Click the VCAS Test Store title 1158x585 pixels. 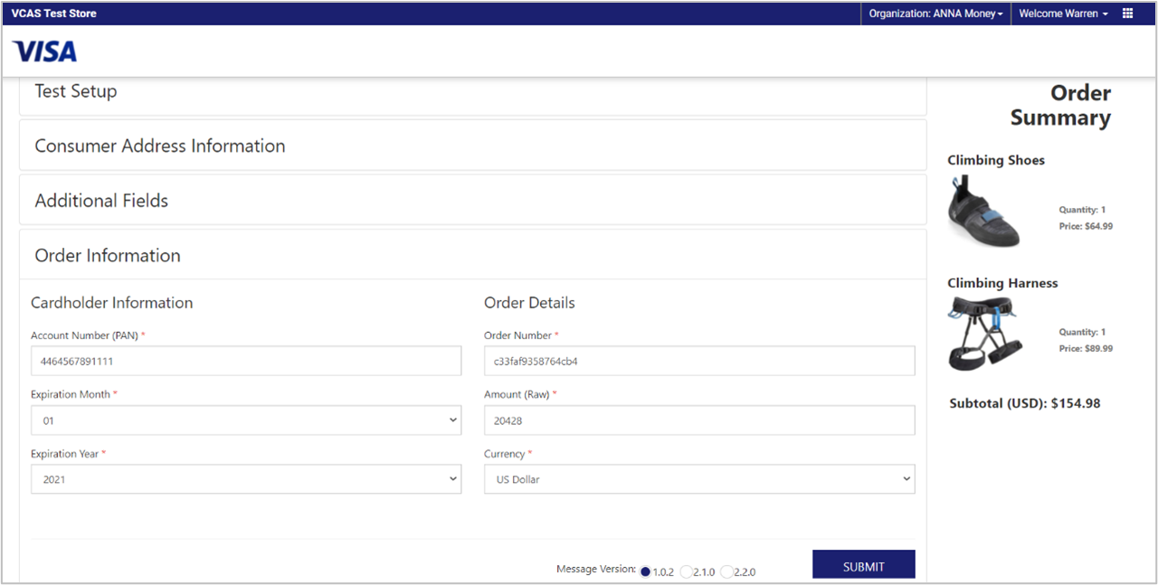(x=54, y=14)
